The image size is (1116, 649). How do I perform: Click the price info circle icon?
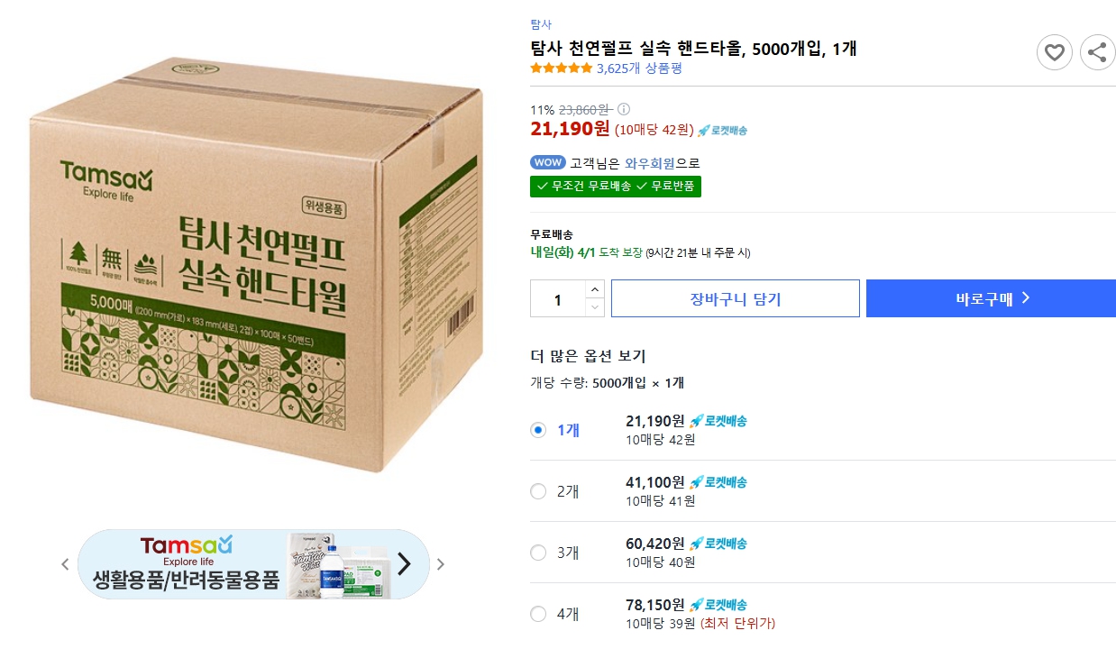pyautogui.click(x=624, y=109)
